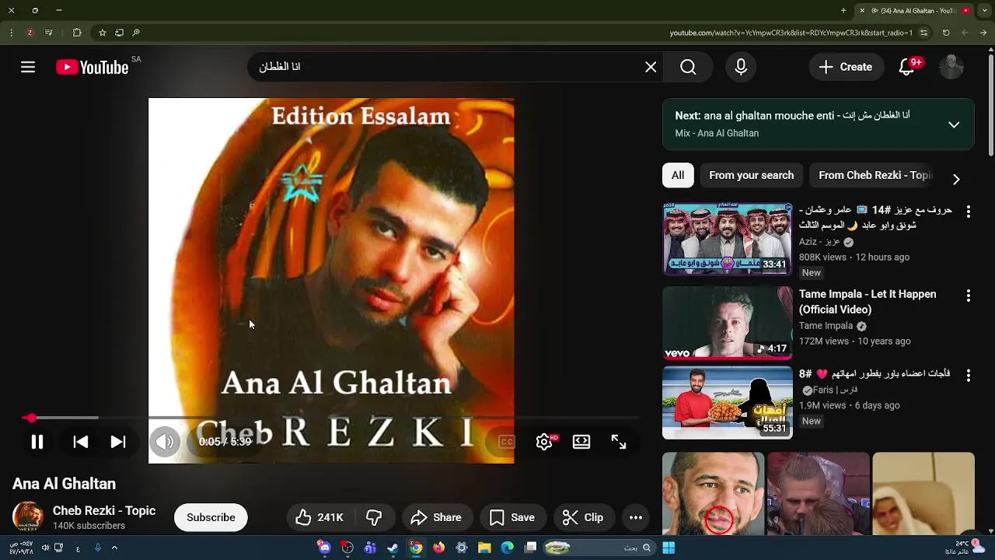Bookmark this page with star icon
Screen dimensions: 995x560
(102, 33)
